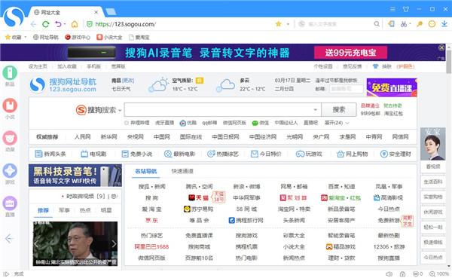Open the purple 直播 sidebar icon
The image size is (452, 278).
pyautogui.click(x=10, y=203)
